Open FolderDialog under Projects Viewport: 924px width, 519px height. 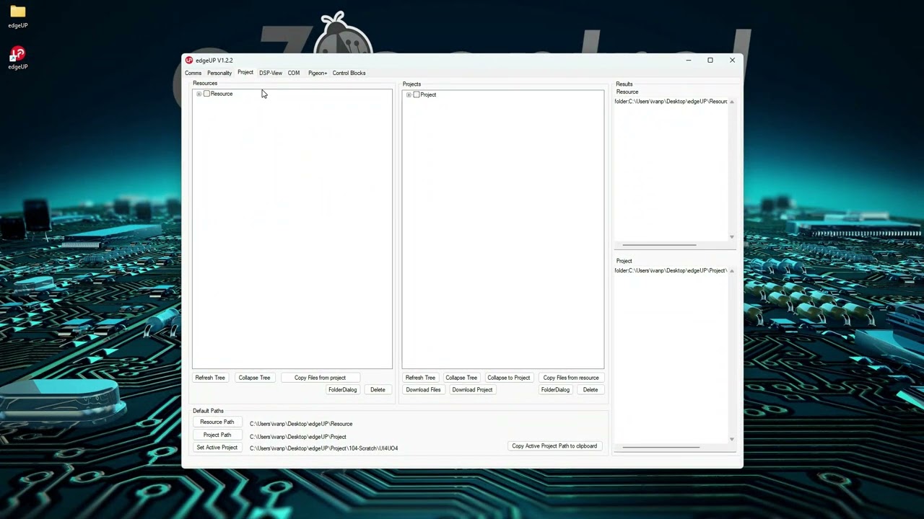(x=555, y=390)
